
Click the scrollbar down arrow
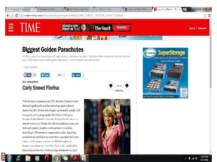tap(210, 152)
